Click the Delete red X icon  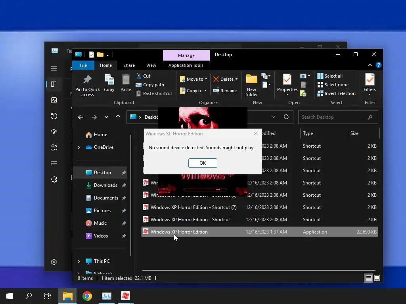point(216,79)
